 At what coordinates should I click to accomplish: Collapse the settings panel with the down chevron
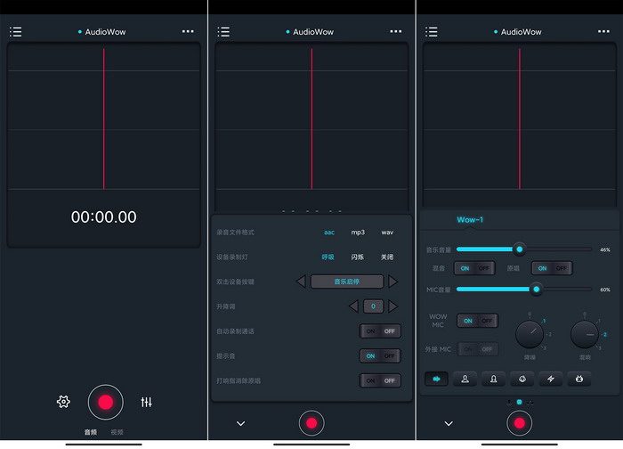[x=240, y=423]
